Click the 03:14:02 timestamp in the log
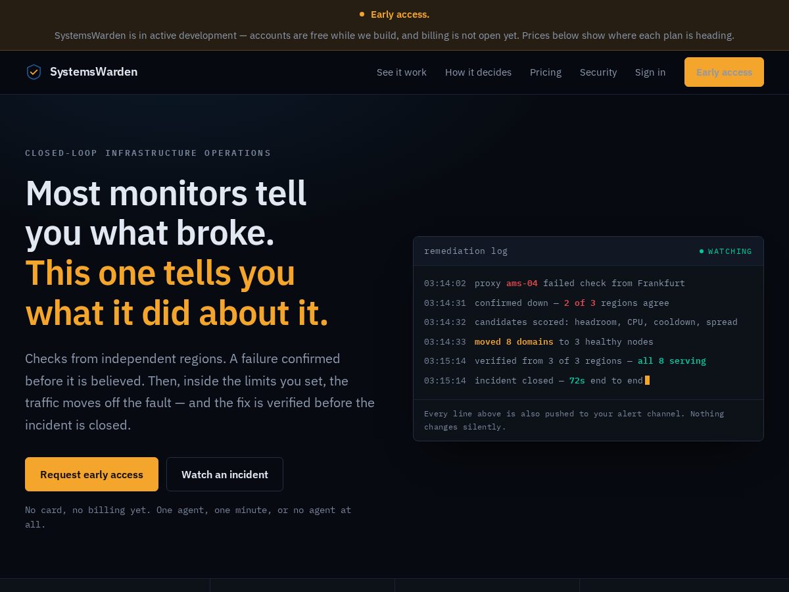The image size is (789, 592). (445, 284)
